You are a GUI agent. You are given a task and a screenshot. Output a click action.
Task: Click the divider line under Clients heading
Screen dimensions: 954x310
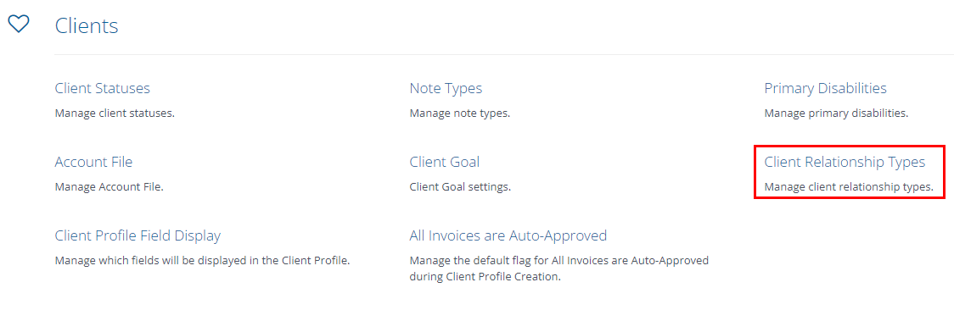point(504,54)
